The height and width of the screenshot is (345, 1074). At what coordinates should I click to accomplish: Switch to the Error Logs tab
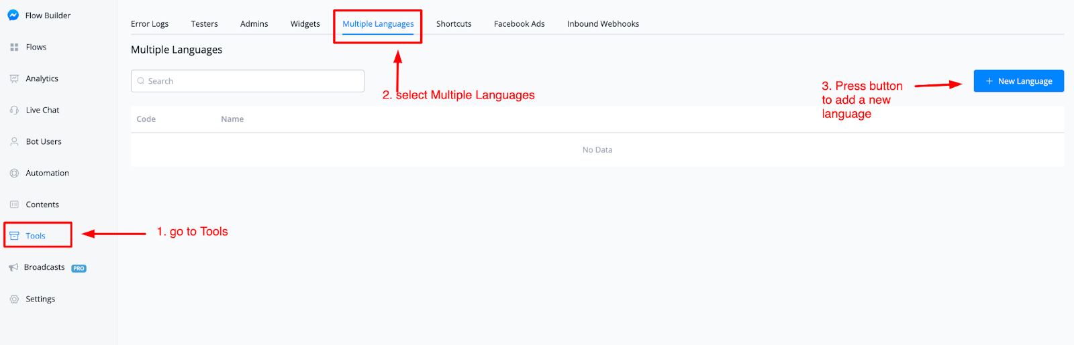[150, 23]
